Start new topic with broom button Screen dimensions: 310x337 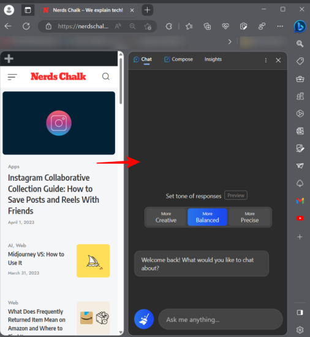[144, 319]
